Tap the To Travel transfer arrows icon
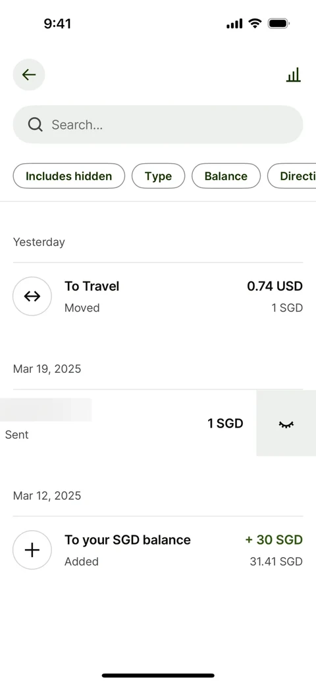Screen dimensions: 316x684 coord(32,296)
